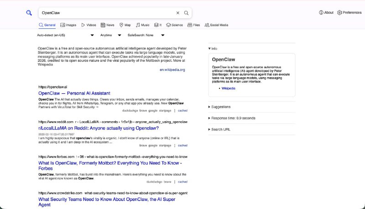Click the OpenClaw heading in the infobox

point(224,59)
